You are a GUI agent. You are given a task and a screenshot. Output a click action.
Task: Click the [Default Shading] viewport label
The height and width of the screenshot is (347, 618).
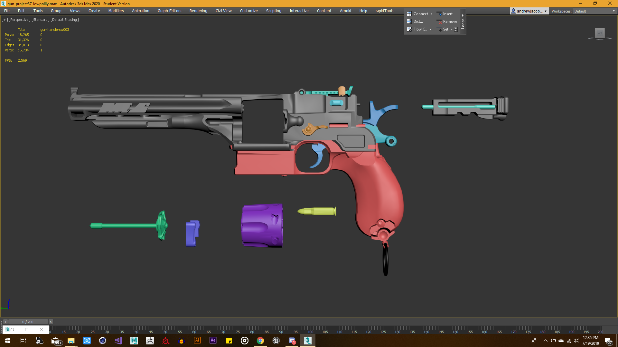pos(65,20)
